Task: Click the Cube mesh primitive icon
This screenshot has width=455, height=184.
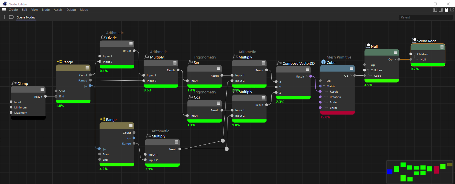Action: pyautogui.click(x=323, y=62)
